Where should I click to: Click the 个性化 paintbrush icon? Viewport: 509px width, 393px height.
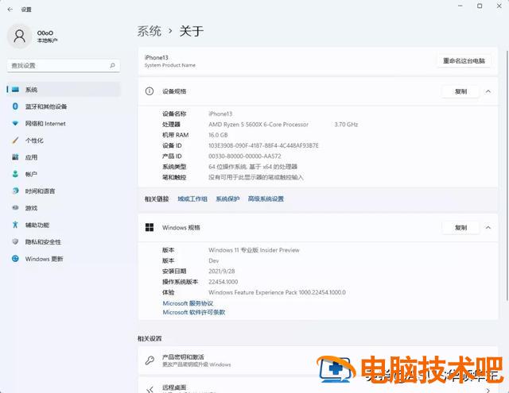pos(15,141)
